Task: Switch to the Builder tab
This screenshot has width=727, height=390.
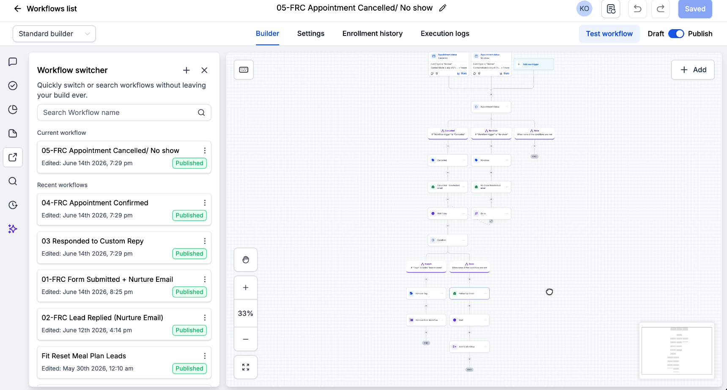Action: click(x=267, y=33)
